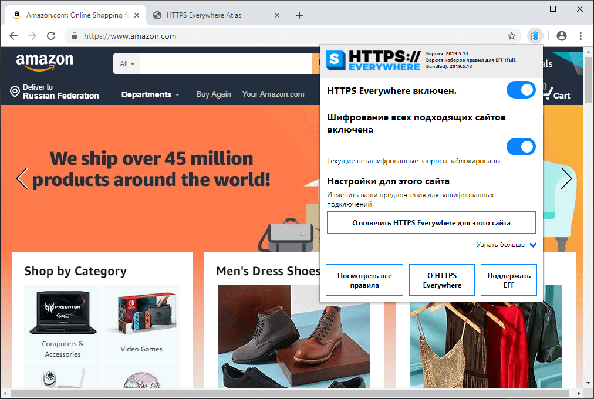594x399 pixels.
Task: Expand the Узнать больше chevron
Action: [x=533, y=245]
